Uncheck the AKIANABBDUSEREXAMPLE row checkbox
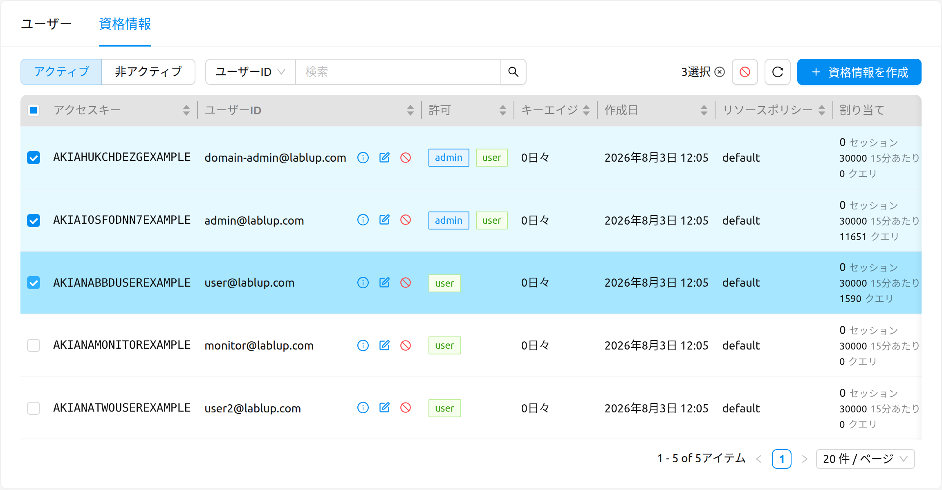The image size is (942, 490). [x=34, y=283]
